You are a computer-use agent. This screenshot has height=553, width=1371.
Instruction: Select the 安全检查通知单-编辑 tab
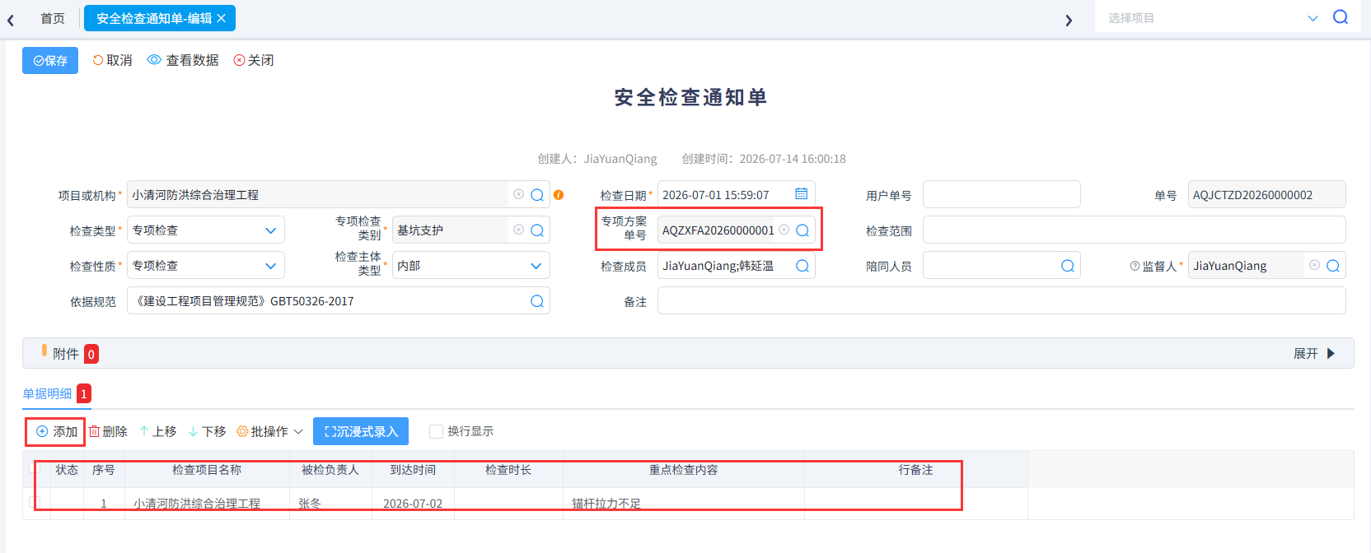(x=154, y=18)
